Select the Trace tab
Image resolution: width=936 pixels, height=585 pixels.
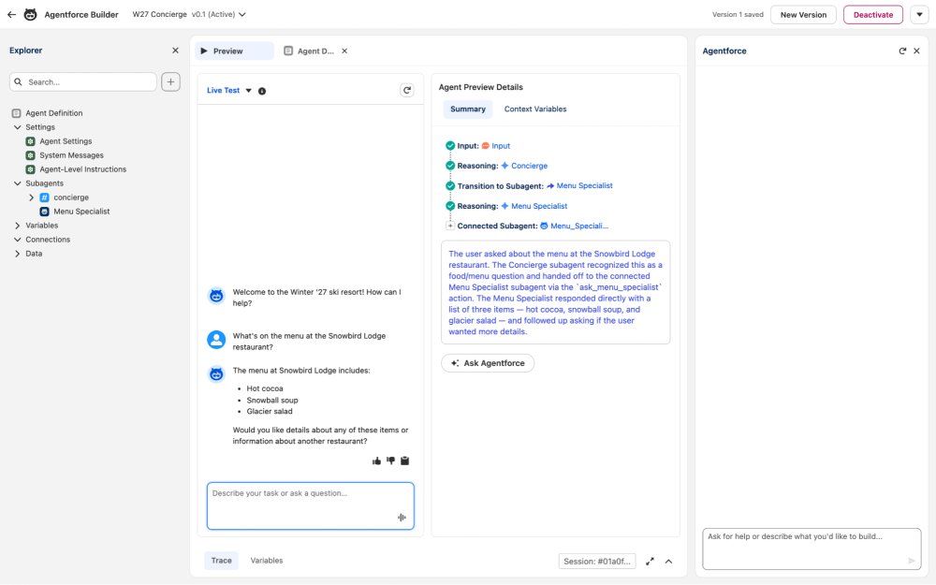(x=222, y=561)
